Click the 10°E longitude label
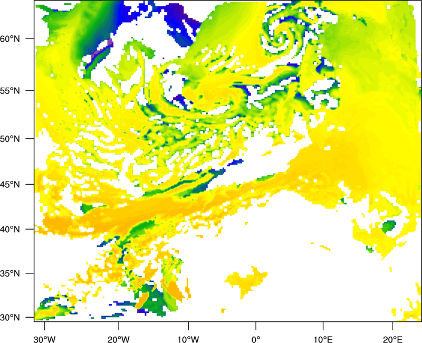422x343 pixels. (x=323, y=339)
